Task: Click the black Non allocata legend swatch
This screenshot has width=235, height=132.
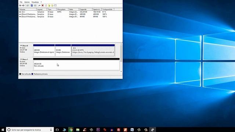Action: tap(20, 74)
